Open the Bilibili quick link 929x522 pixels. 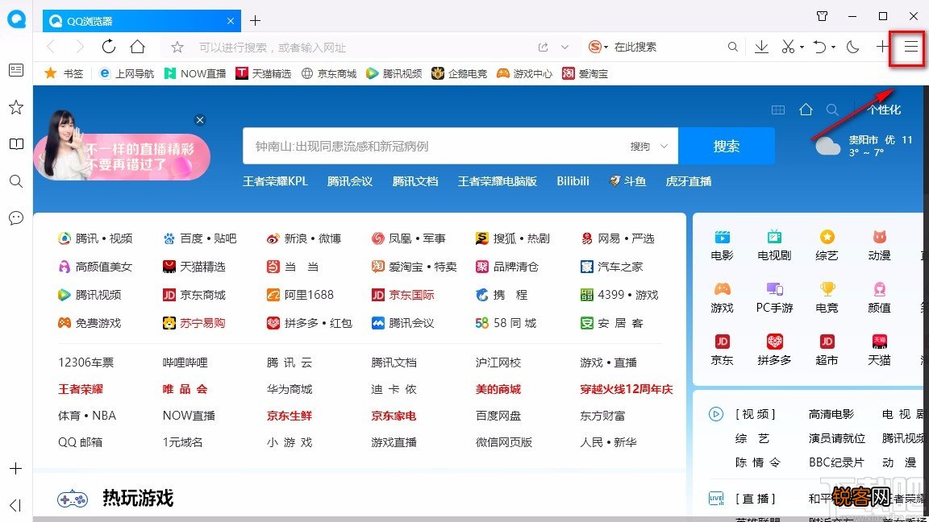coord(573,181)
